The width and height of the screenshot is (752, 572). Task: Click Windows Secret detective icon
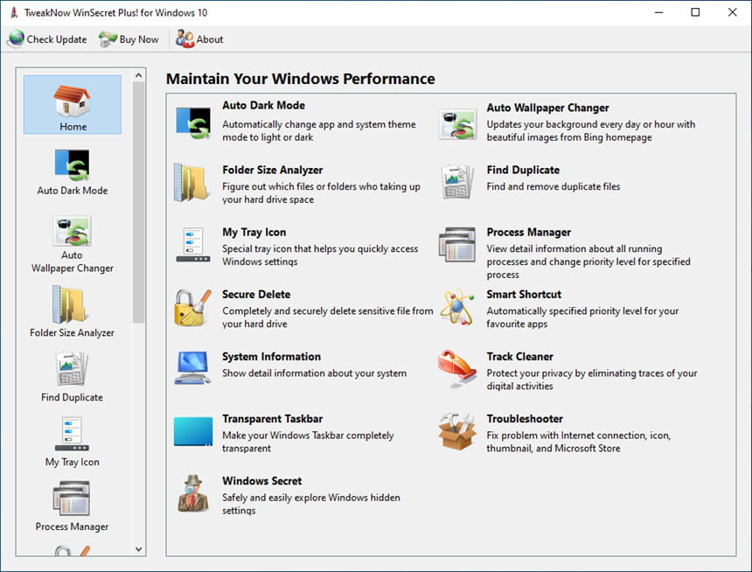click(x=193, y=493)
